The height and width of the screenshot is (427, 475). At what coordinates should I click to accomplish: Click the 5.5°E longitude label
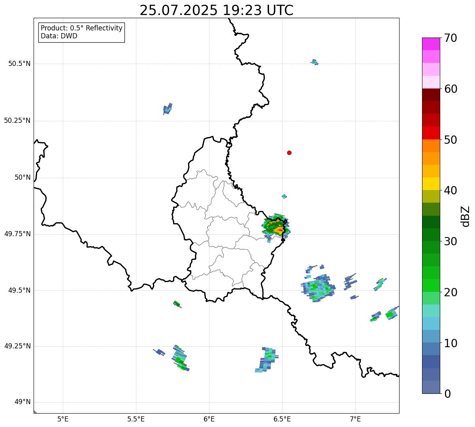pos(136,419)
